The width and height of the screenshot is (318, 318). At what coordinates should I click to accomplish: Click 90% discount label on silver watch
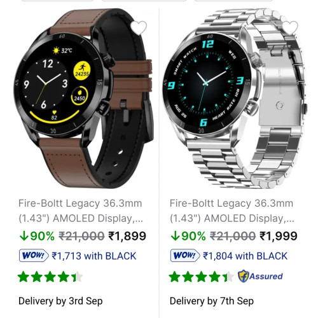193,236
